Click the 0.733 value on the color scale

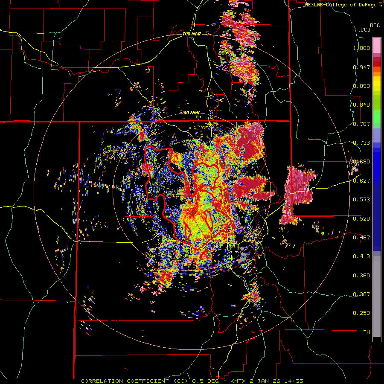[x=361, y=143]
